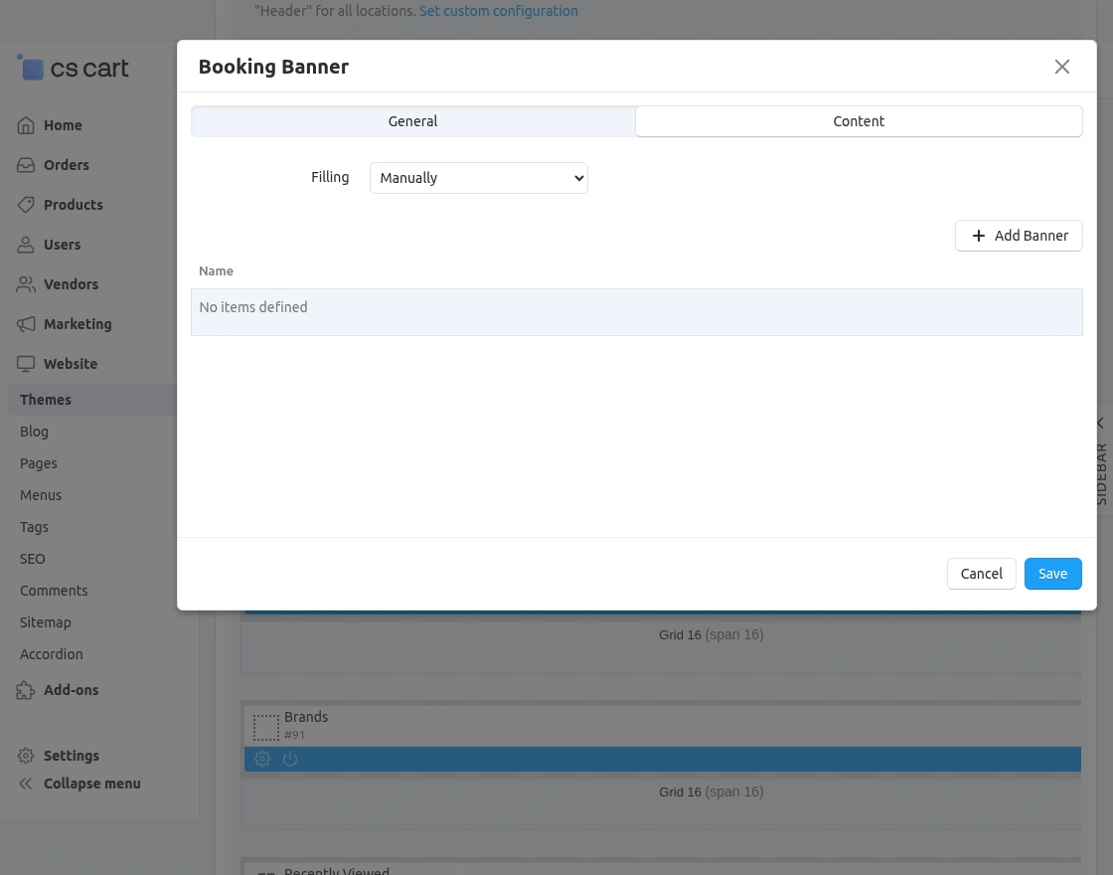Screen dimensions: 1113x875
Task: Select Themes in Website submenu
Action: coord(46,400)
